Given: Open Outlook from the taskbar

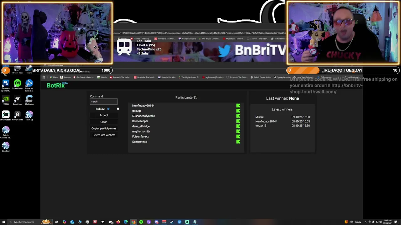Looking at the screenshot, I should click(x=72, y=222).
